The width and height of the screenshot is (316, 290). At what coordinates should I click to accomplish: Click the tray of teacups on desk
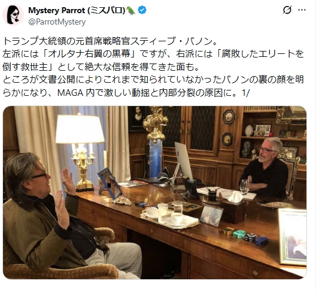pyautogui.click(x=169, y=217)
